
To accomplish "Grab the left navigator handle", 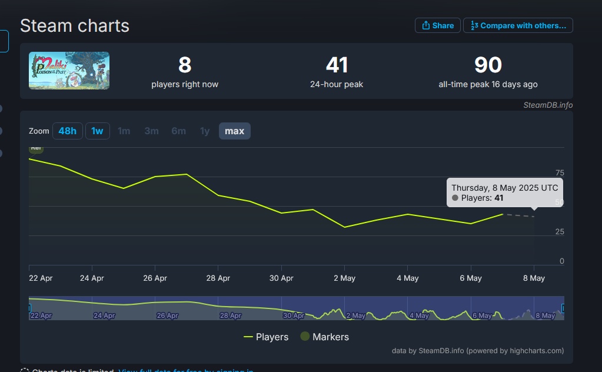I will point(29,308).
